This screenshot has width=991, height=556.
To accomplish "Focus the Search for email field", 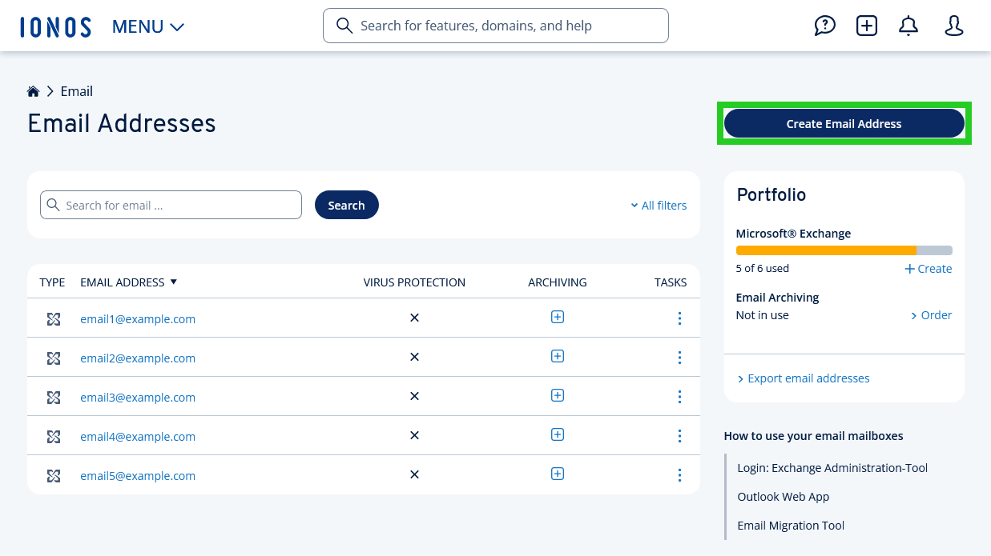I will coord(171,205).
